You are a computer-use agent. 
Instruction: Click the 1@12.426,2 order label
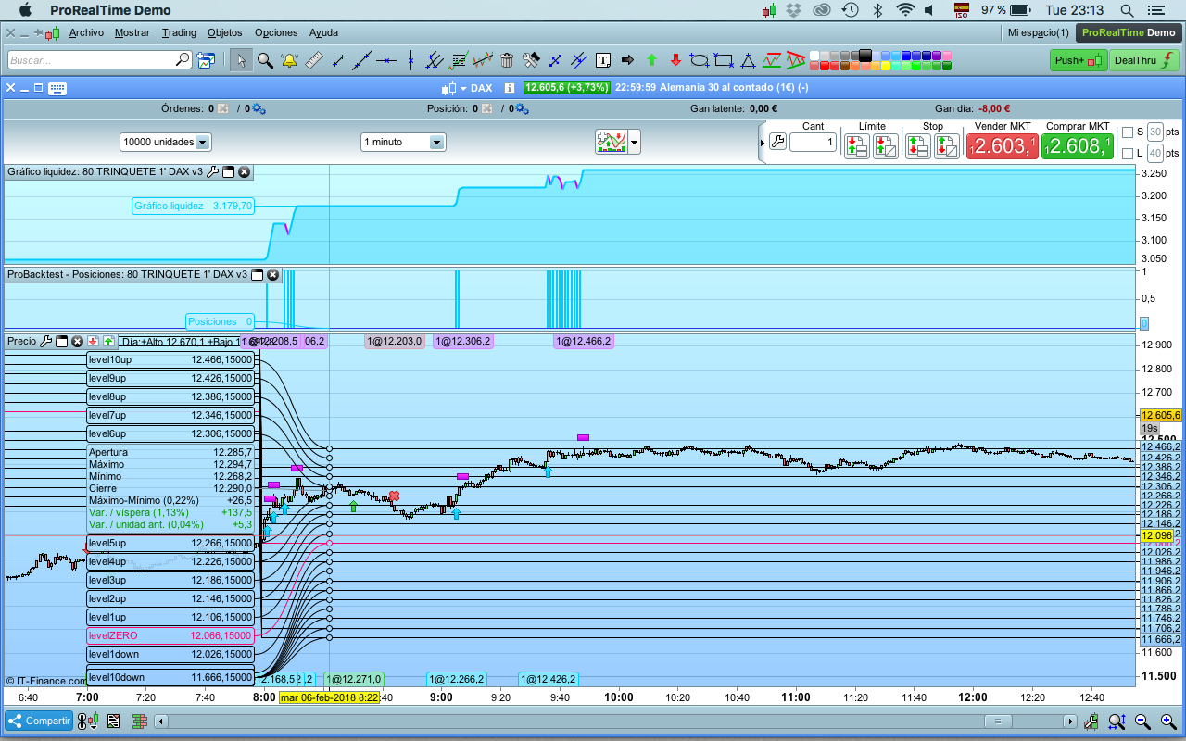[x=549, y=679]
